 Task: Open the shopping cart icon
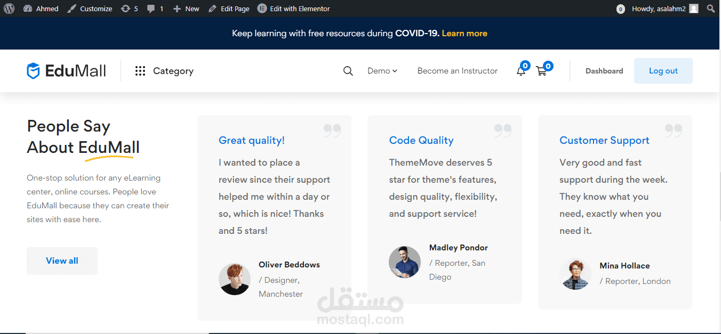[542, 71]
